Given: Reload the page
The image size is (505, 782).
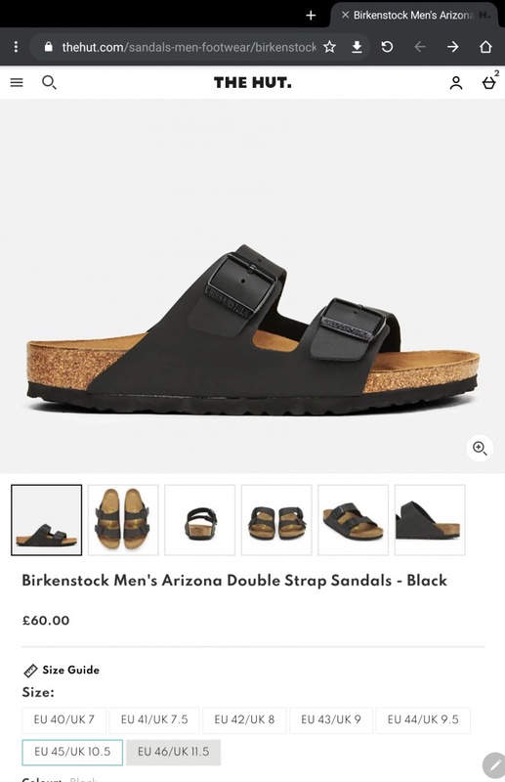Looking at the screenshot, I should coord(387,47).
